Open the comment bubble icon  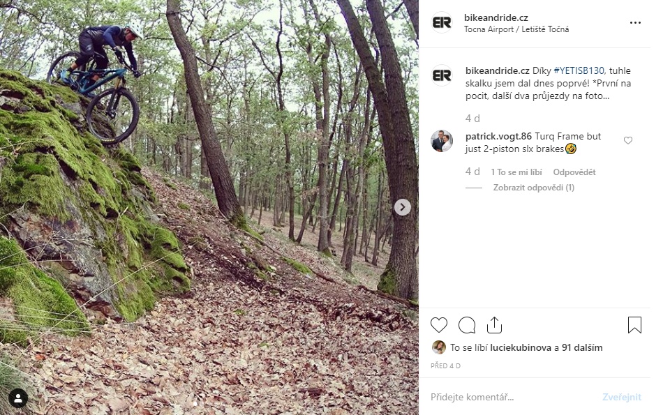467,325
